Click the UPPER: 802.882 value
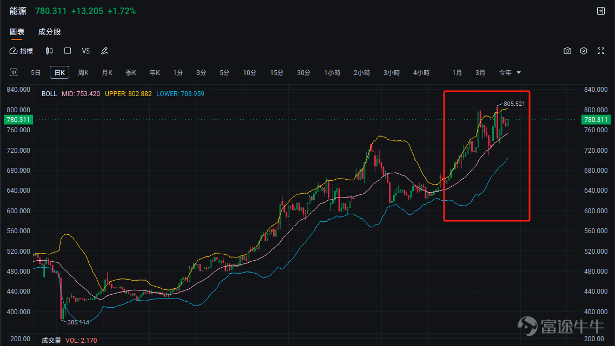The image size is (615, 346). (x=128, y=94)
